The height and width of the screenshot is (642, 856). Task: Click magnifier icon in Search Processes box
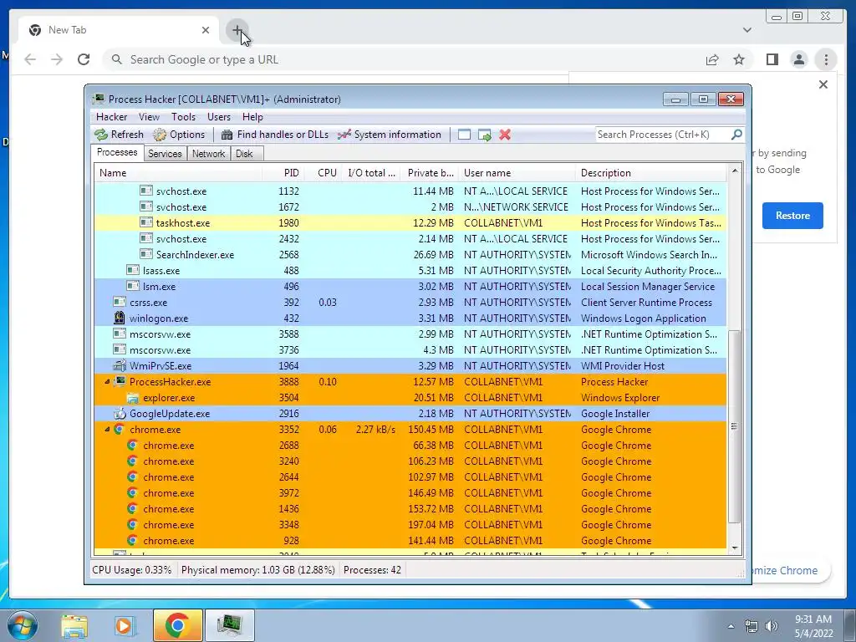click(x=736, y=135)
